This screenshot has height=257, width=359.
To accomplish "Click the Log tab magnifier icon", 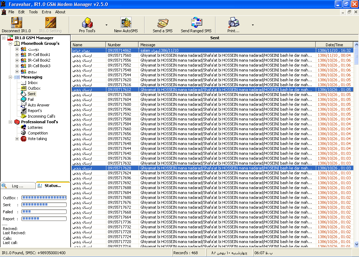I will click(x=4, y=186).
